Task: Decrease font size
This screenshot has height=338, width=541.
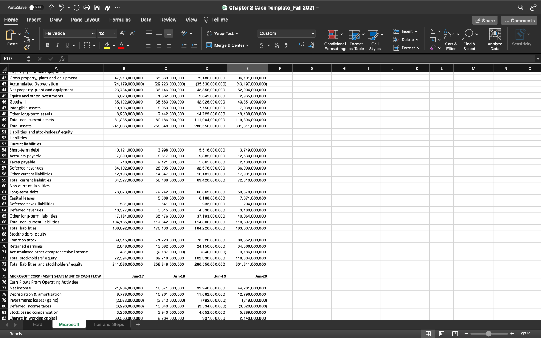Action: click(x=132, y=33)
